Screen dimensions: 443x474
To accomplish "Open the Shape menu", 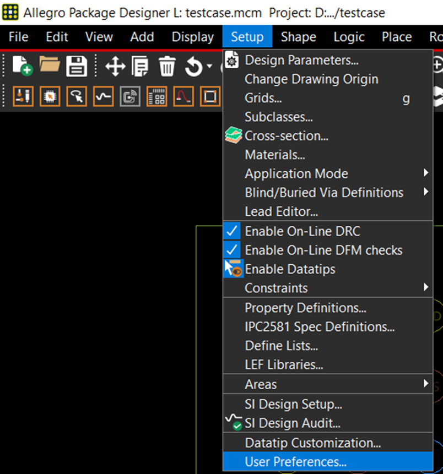I will point(298,37).
